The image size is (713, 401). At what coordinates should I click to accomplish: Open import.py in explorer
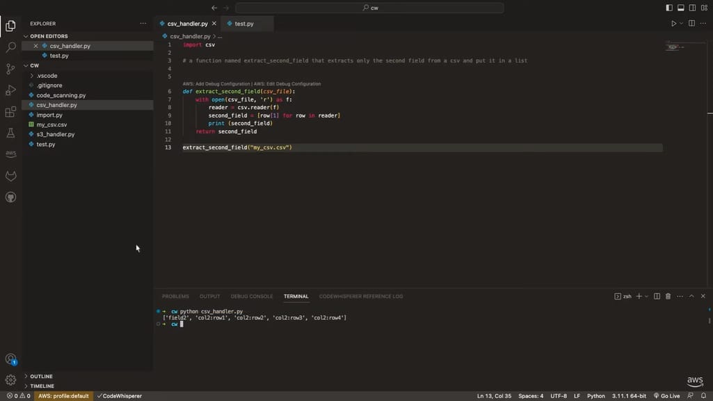point(49,115)
